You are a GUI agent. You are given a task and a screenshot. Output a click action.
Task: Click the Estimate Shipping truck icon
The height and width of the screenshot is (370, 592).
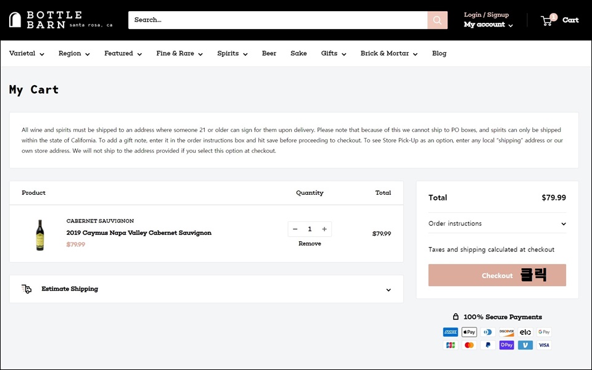[x=27, y=289]
